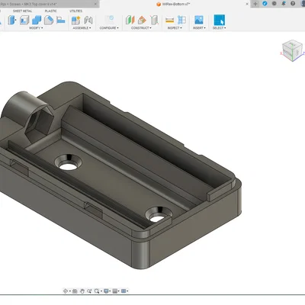Image resolution: width=305 pixels, height=305 pixels.
Task: Click the Orbit icon in navigation bar
Action: [x=65, y=291]
